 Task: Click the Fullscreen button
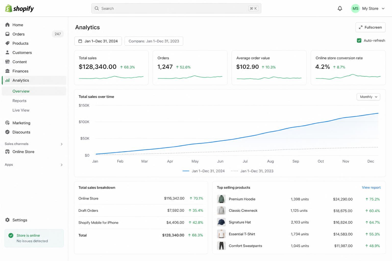pyautogui.click(x=370, y=27)
